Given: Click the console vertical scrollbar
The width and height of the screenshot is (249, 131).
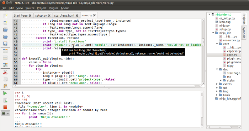Looking at the screenshot, I should 202,109.
